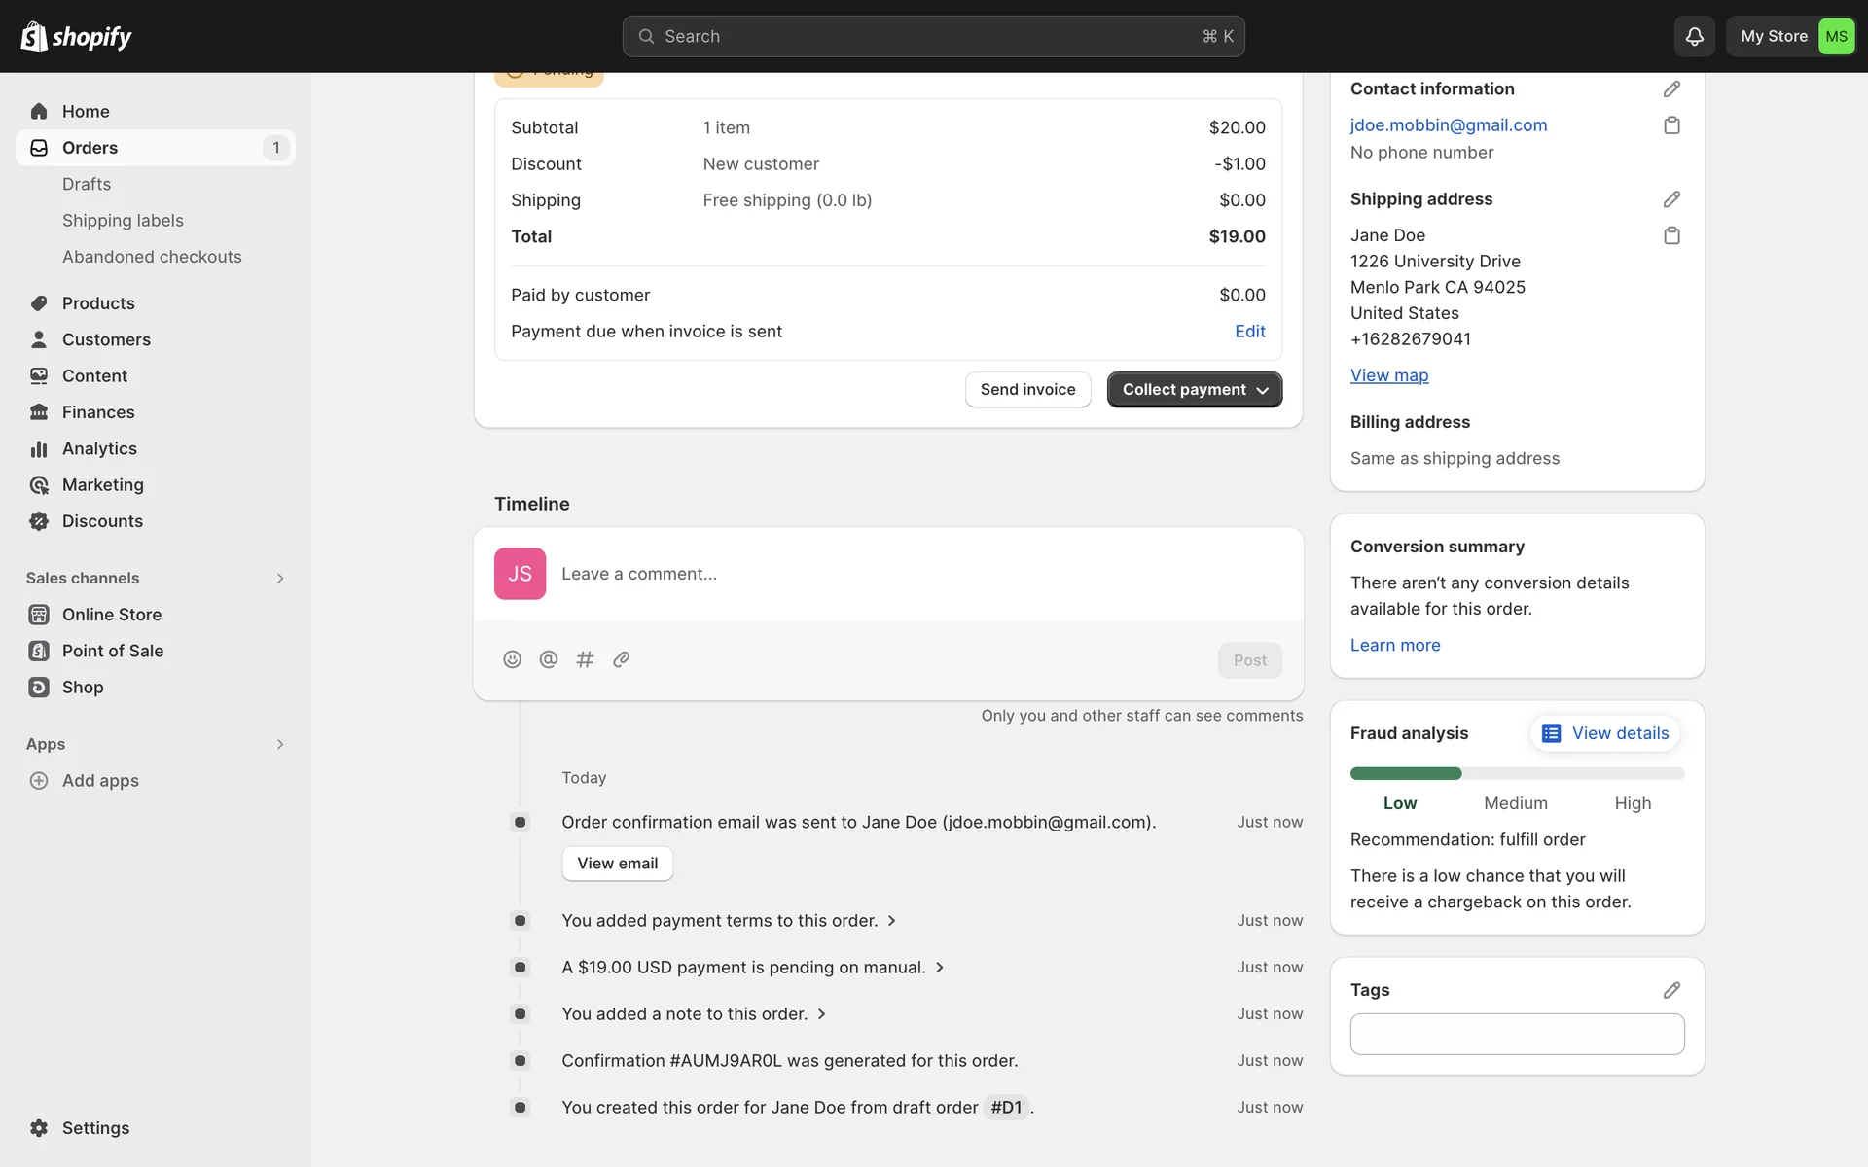This screenshot has width=1868, height=1167.
Task: Click the fraud analysis risk bar
Action: [1516, 774]
